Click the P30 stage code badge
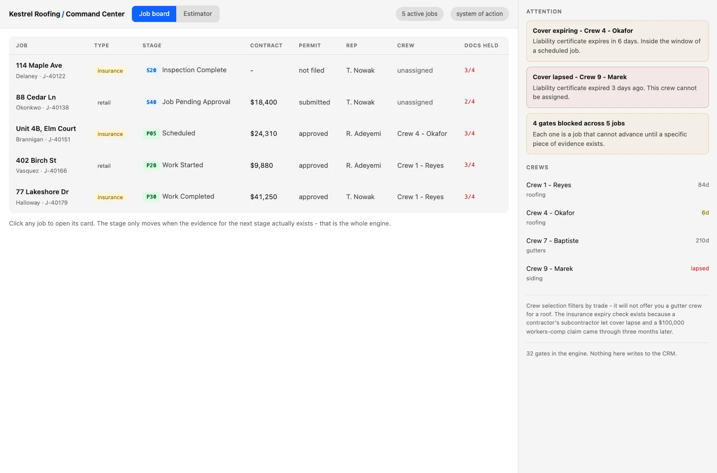The width and height of the screenshot is (717, 473). pos(151,197)
